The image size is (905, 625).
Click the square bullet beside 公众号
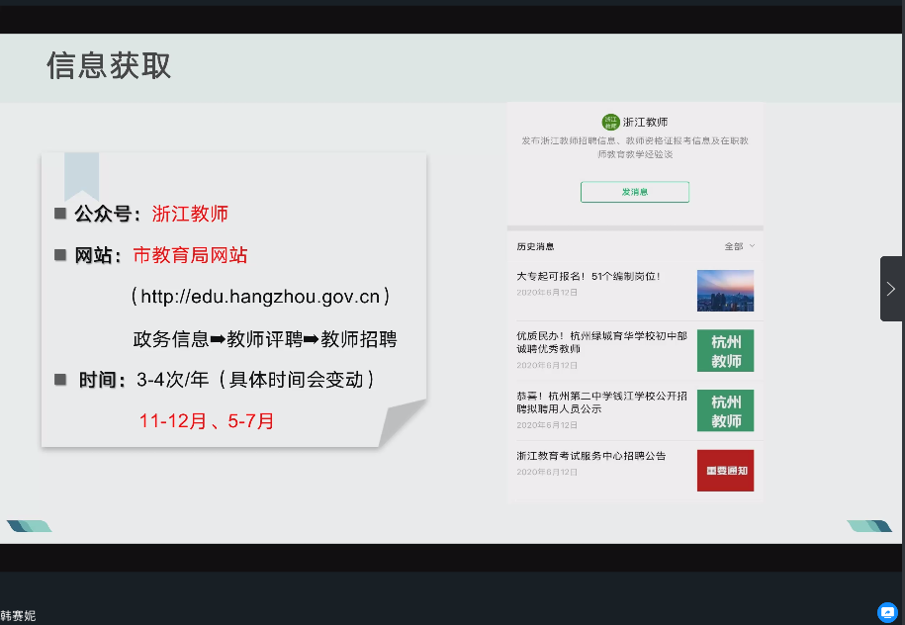pyautogui.click(x=61, y=213)
